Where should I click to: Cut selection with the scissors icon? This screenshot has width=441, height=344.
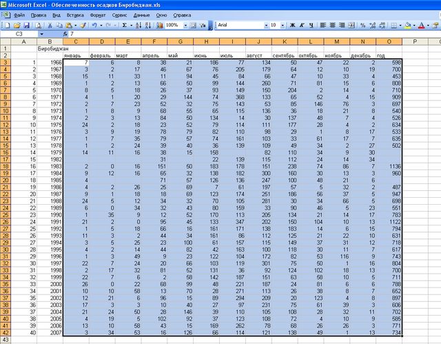50,26
